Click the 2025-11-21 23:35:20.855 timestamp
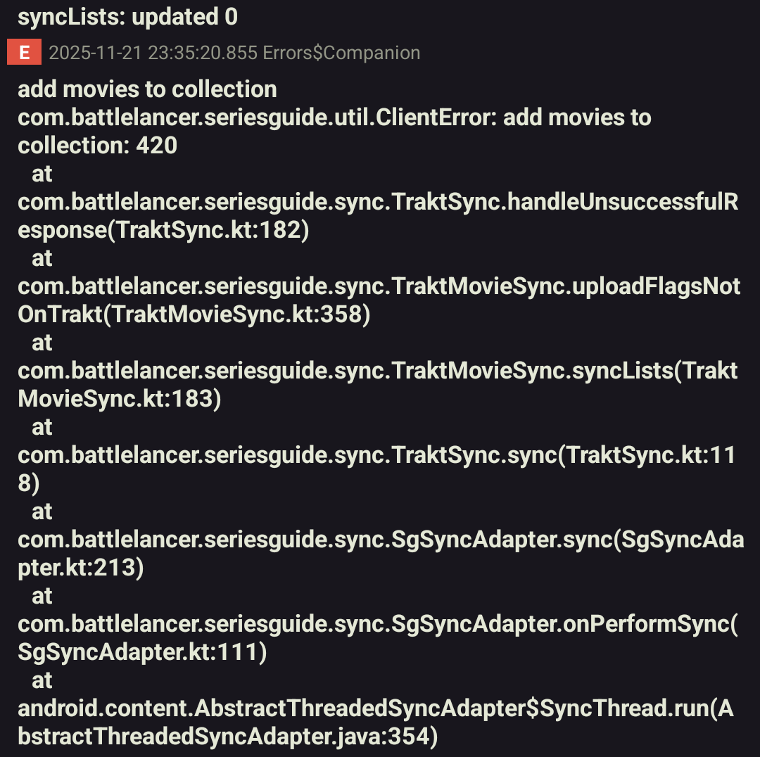The height and width of the screenshot is (757, 760). point(153,53)
